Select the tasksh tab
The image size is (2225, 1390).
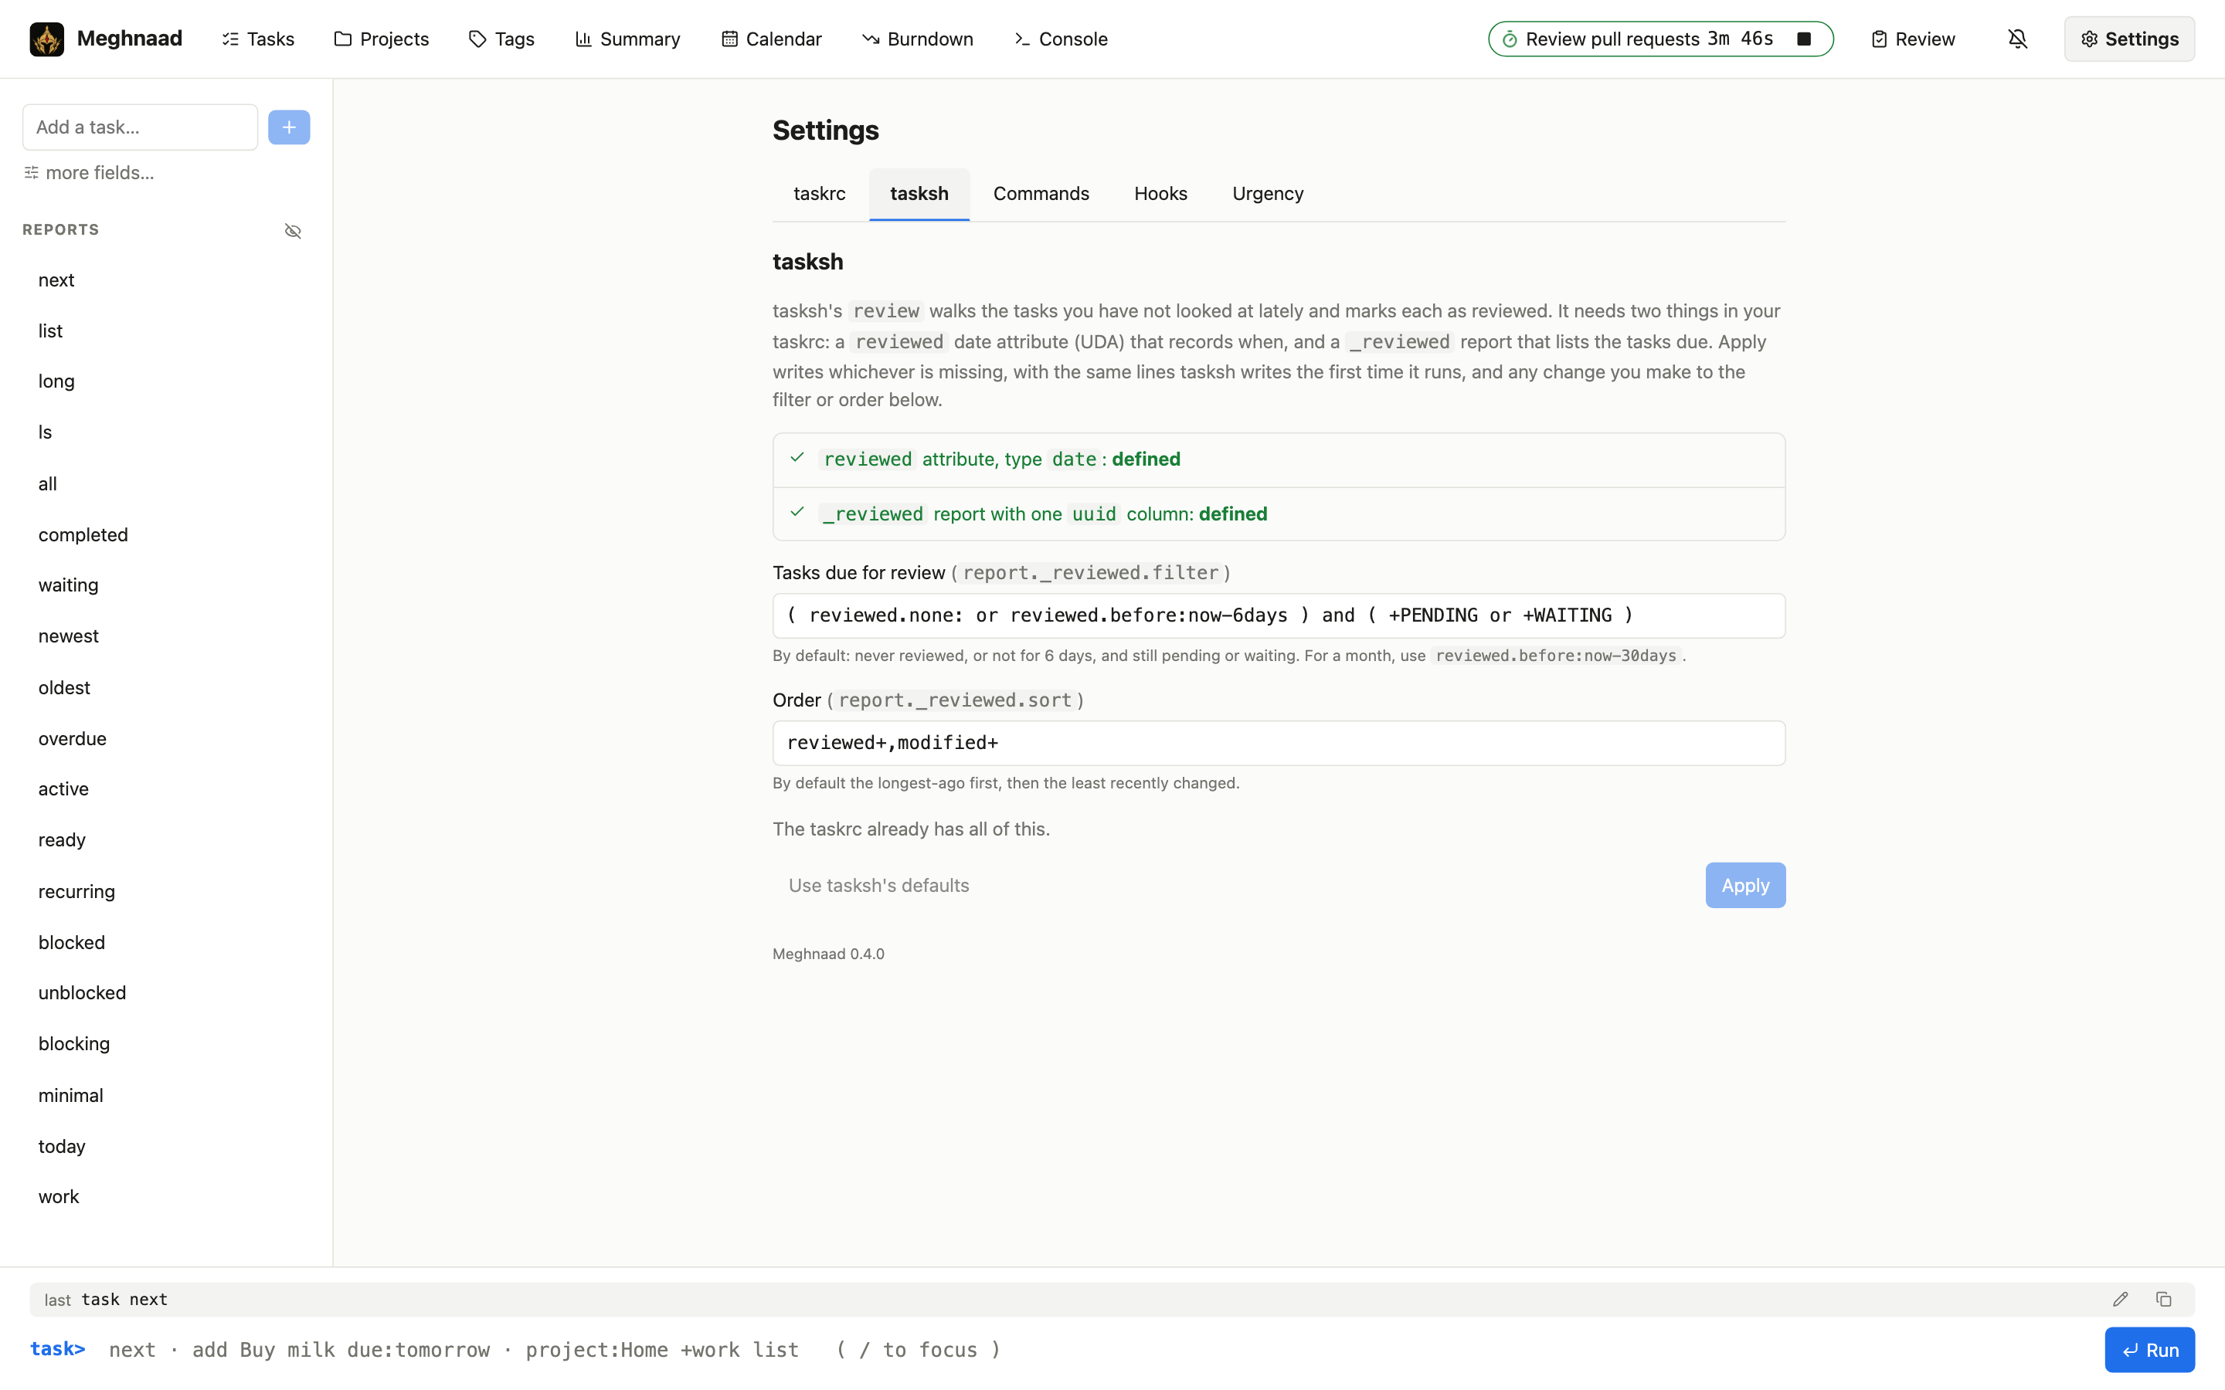tap(919, 194)
